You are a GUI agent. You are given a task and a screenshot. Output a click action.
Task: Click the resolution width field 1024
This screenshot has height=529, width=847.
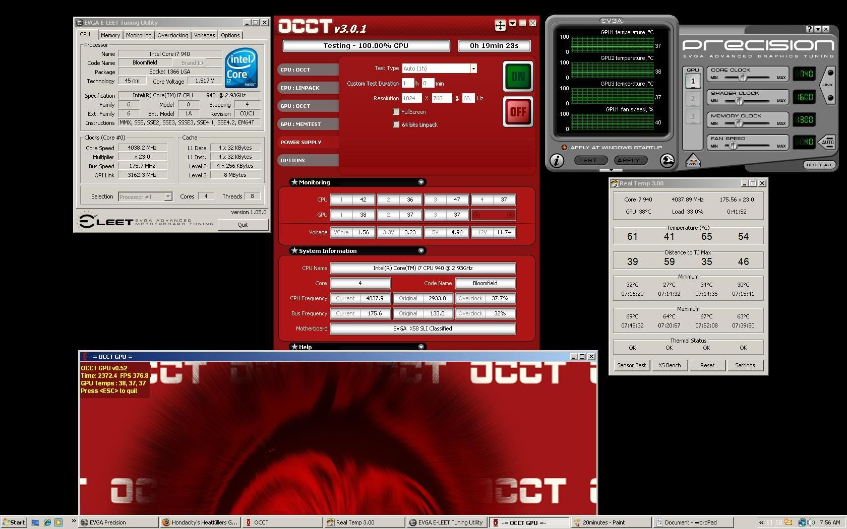(411, 98)
